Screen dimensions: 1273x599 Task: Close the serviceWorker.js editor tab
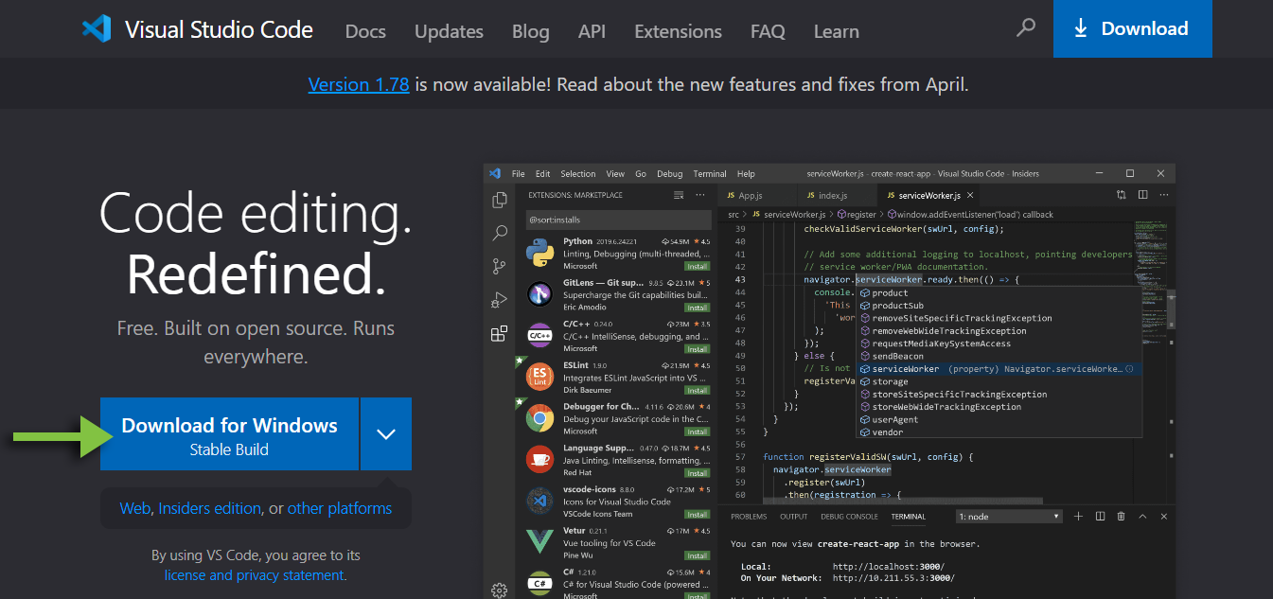pyautogui.click(x=970, y=195)
